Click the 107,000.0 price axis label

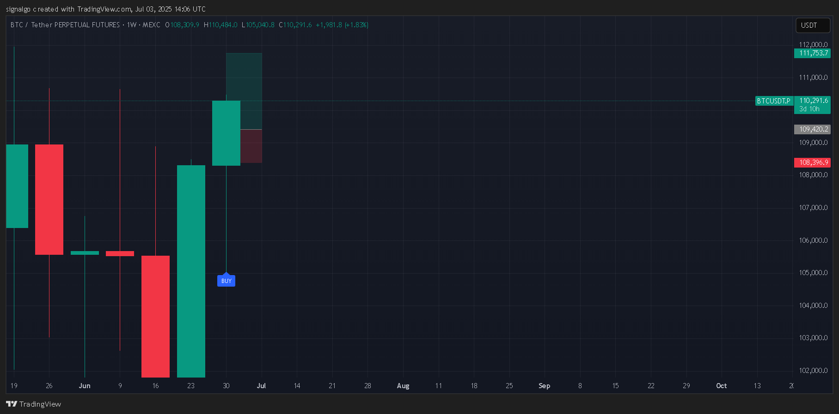pos(813,208)
